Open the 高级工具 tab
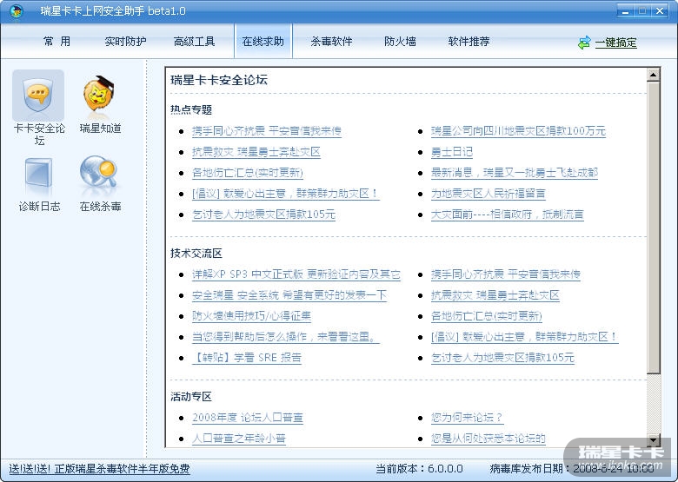This screenshot has height=482, width=678. [x=194, y=42]
